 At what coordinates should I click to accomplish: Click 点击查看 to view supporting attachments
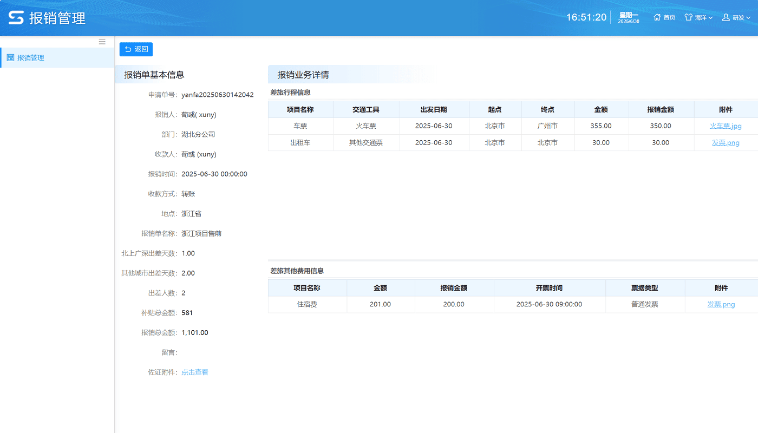coord(195,372)
